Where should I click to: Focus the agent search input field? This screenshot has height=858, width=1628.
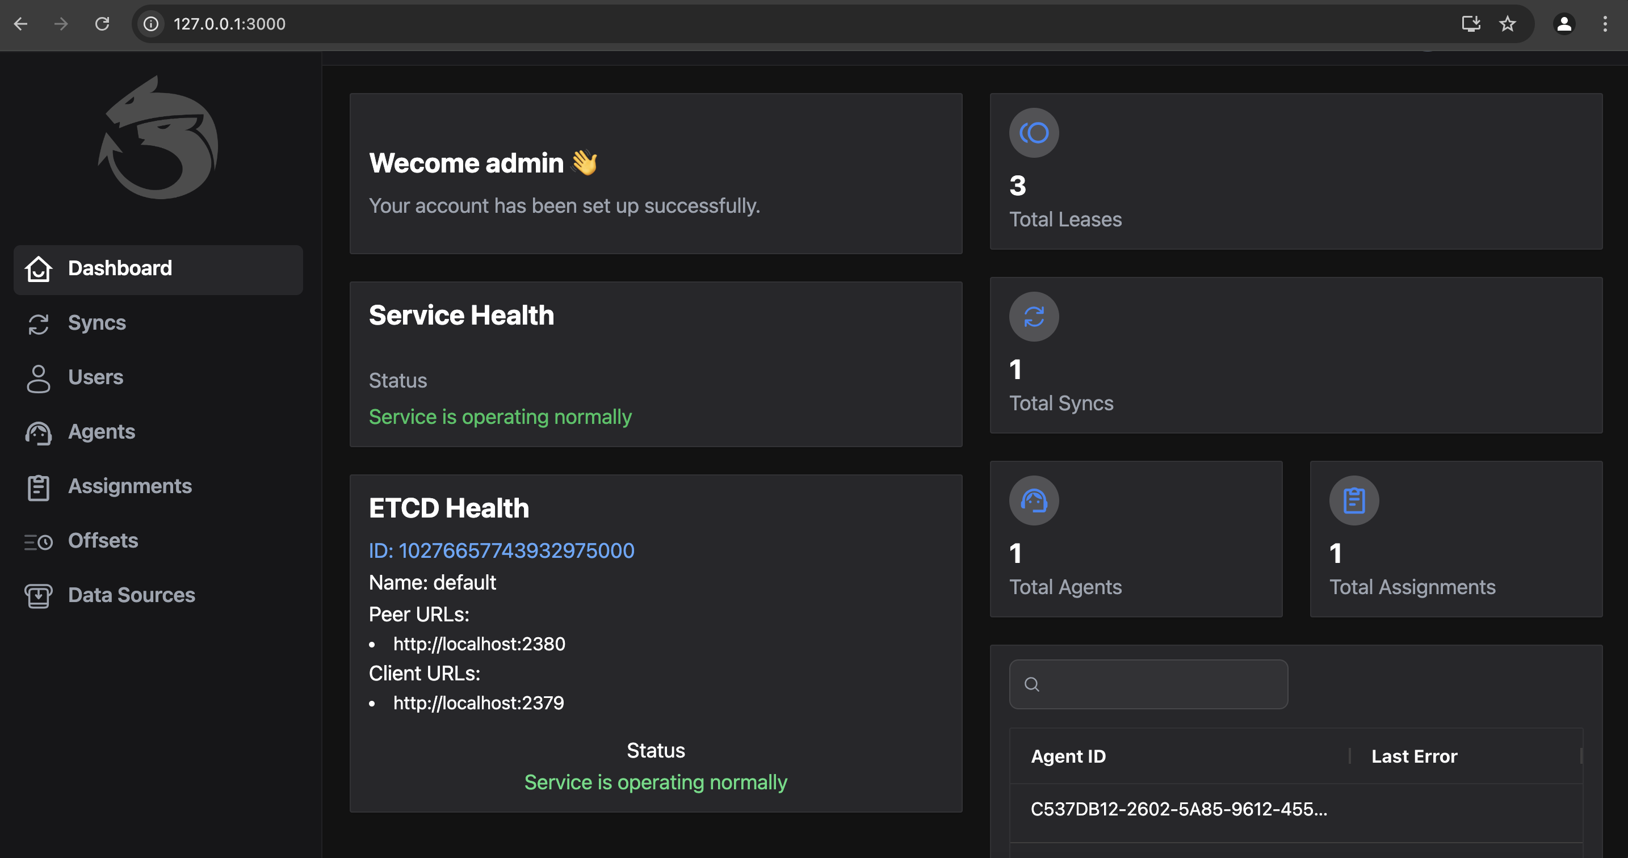[x=1156, y=684]
